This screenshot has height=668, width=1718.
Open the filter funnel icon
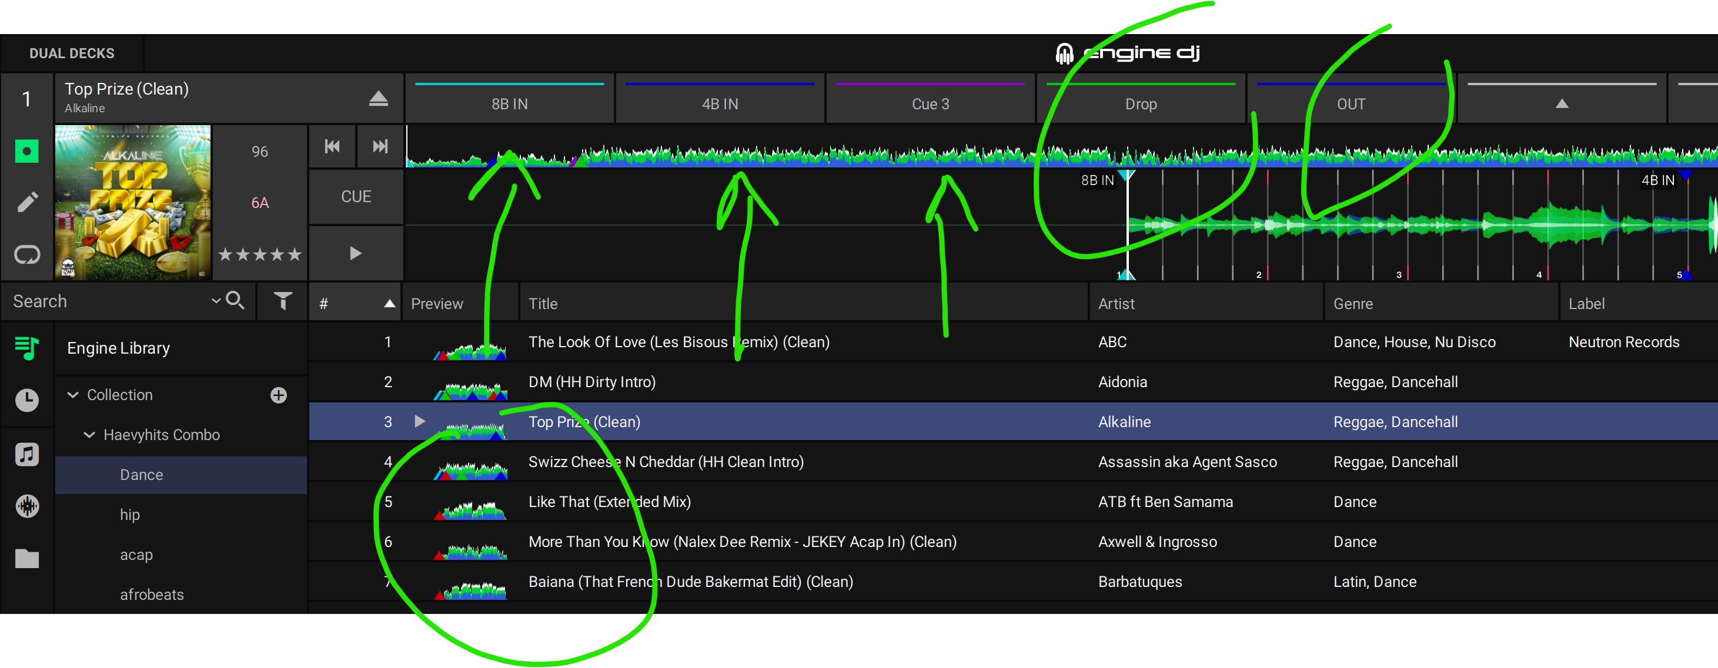[283, 301]
